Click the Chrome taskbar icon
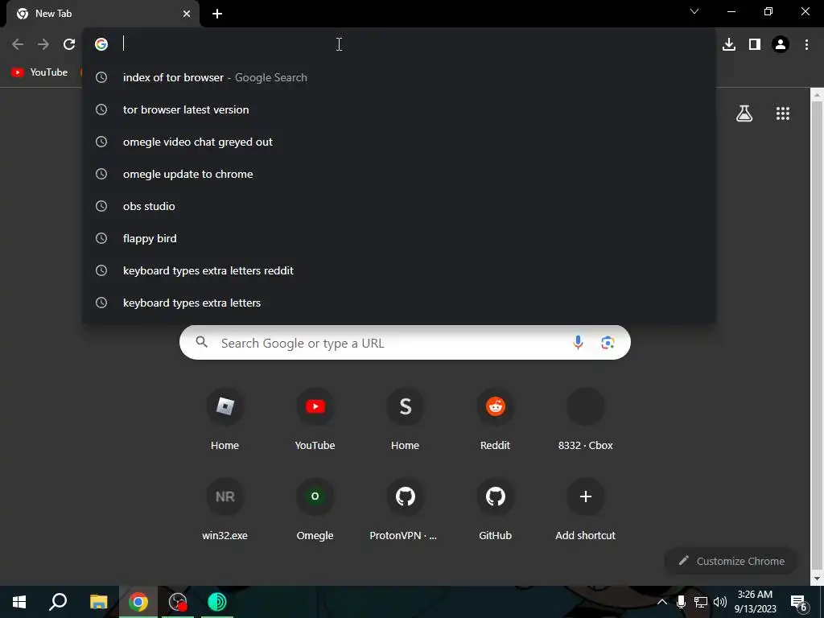The height and width of the screenshot is (618, 824). 138,602
